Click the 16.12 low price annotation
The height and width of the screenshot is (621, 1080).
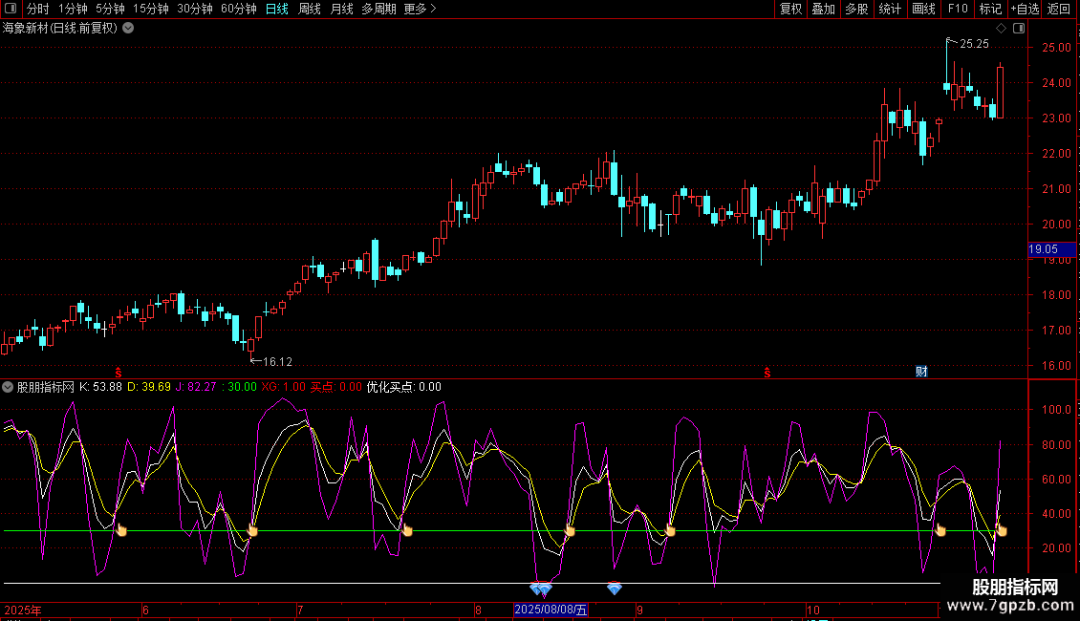pos(277,361)
